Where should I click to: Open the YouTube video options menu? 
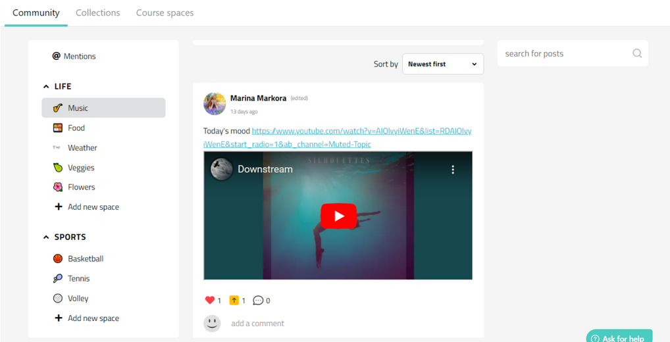coord(453,170)
